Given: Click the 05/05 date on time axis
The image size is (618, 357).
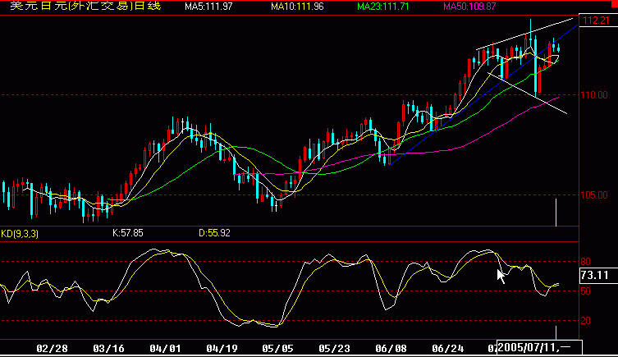Looking at the screenshot, I should click(x=278, y=348).
